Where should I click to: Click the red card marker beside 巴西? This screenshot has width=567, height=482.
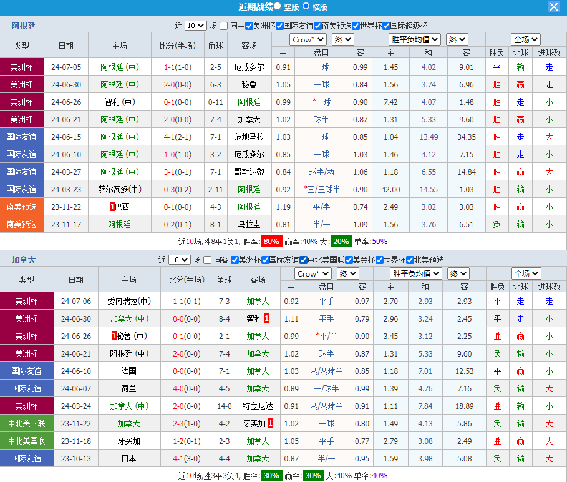coord(112,207)
